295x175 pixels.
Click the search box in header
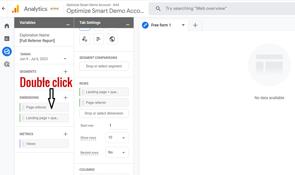coord(221,8)
